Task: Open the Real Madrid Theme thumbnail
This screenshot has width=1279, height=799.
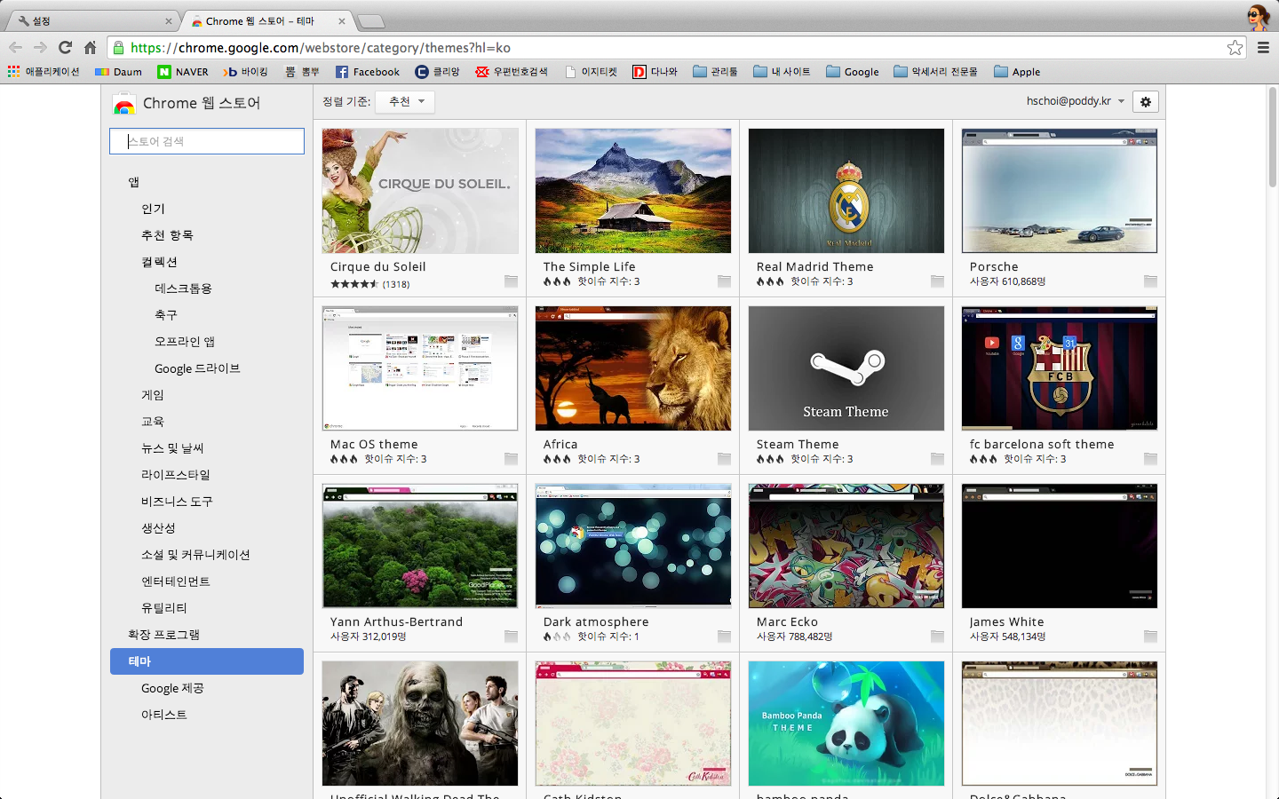Action: [x=846, y=191]
